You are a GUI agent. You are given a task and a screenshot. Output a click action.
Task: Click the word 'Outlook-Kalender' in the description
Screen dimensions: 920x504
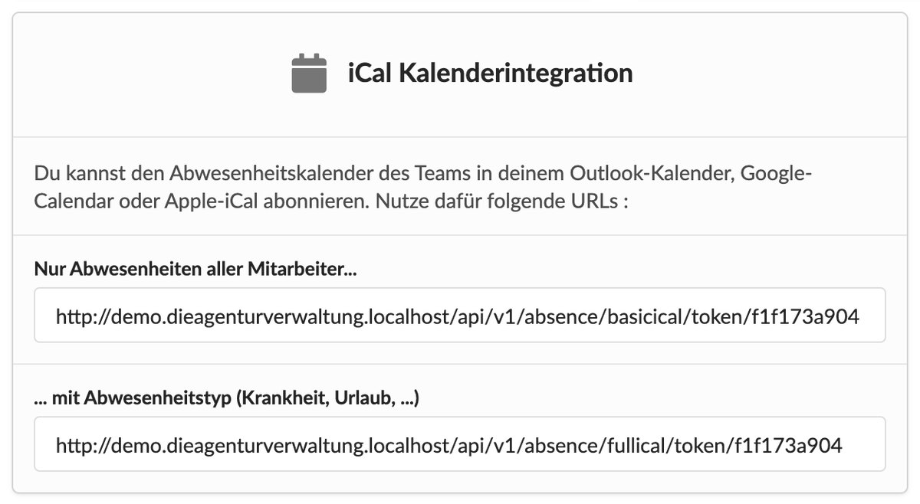coord(652,174)
